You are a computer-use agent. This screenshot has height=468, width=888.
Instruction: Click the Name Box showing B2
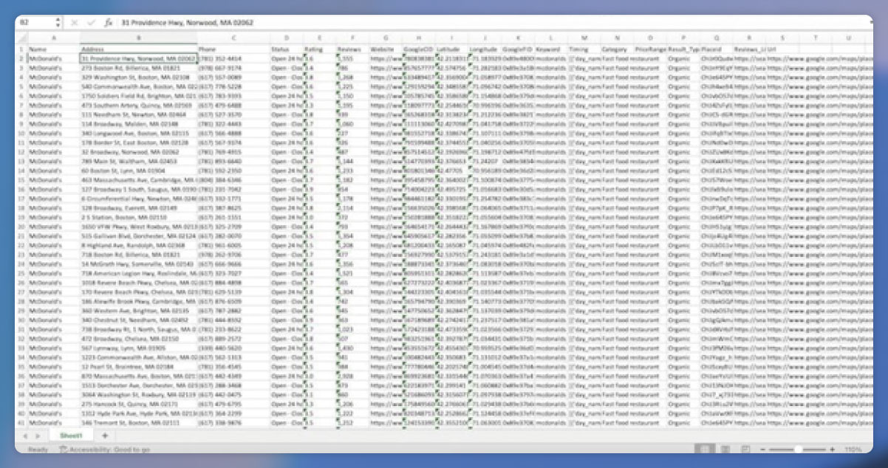pyautogui.click(x=35, y=23)
